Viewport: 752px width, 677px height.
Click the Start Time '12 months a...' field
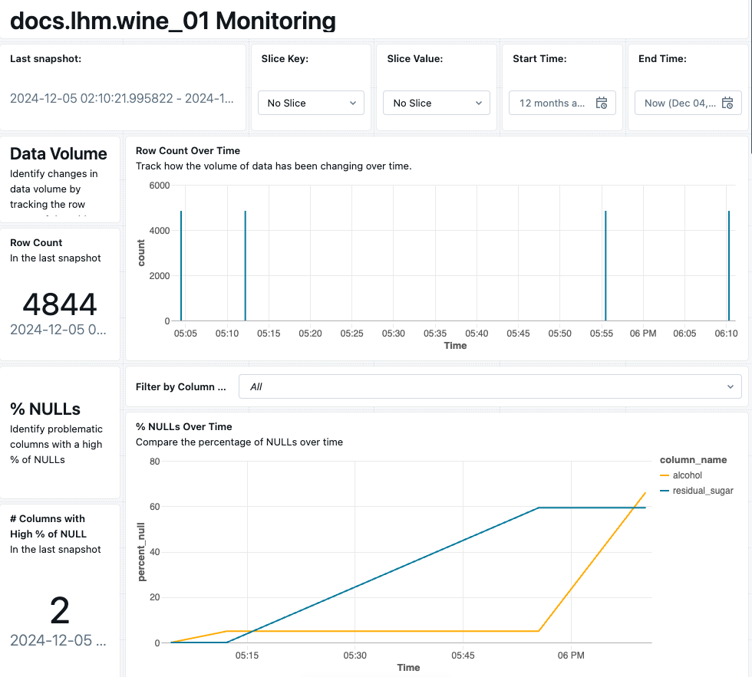pos(552,103)
